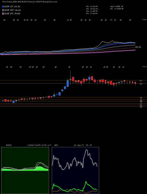Click the 63 price level label
This screenshot has width=147, height=194.
pos(141,84)
